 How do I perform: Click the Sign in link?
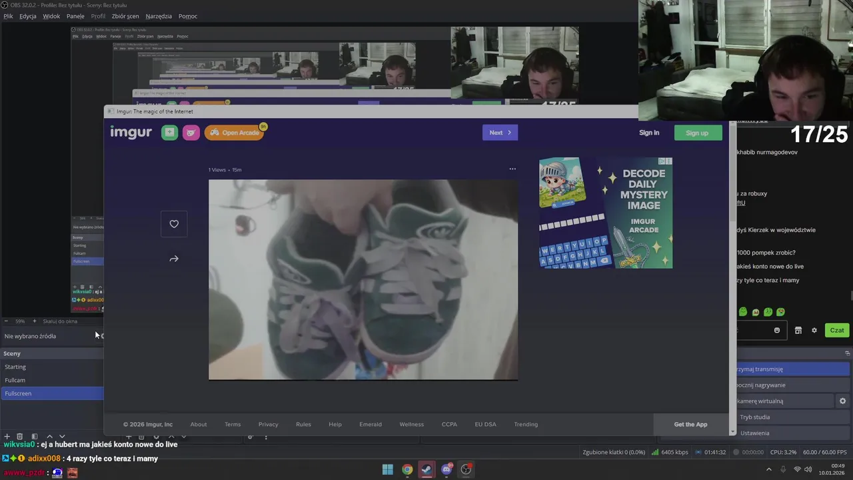point(649,133)
